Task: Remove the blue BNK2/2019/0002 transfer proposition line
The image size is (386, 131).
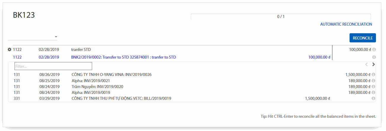Action: [124, 57]
